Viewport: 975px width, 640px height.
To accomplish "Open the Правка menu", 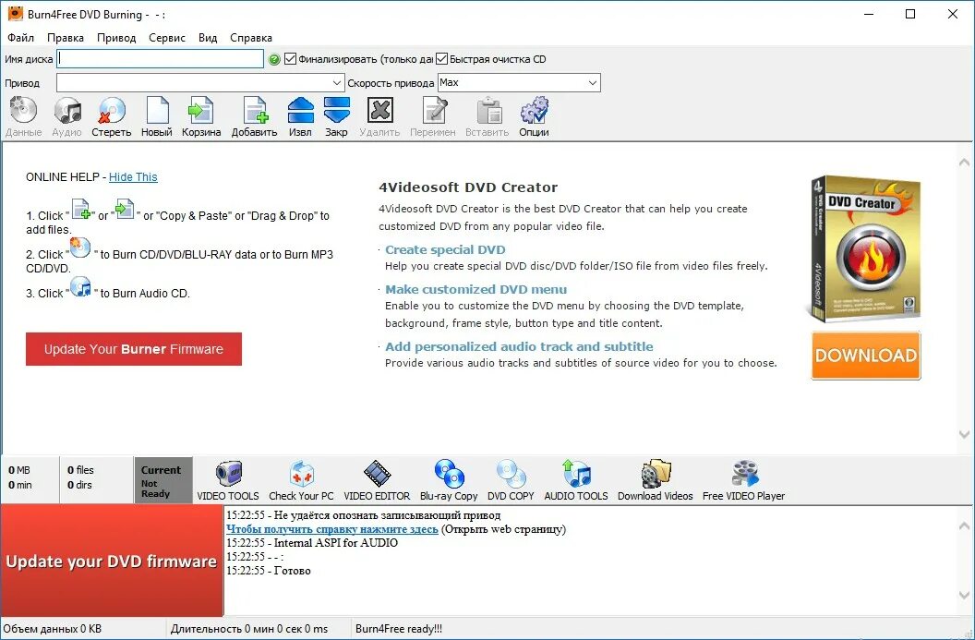I will [x=66, y=37].
